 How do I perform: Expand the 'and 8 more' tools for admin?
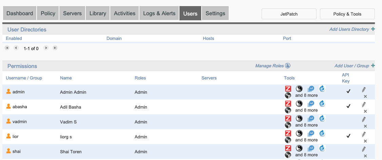[x=306, y=95]
